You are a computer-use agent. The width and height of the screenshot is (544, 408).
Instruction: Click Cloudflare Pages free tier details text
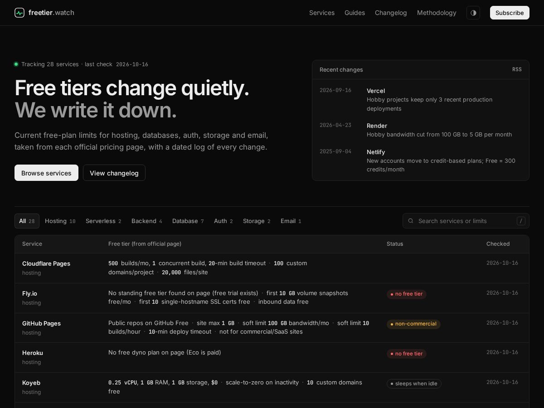point(208,267)
